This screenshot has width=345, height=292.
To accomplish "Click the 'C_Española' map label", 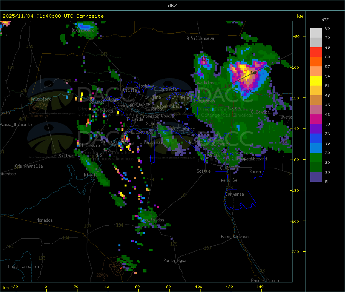I will (165, 89).
